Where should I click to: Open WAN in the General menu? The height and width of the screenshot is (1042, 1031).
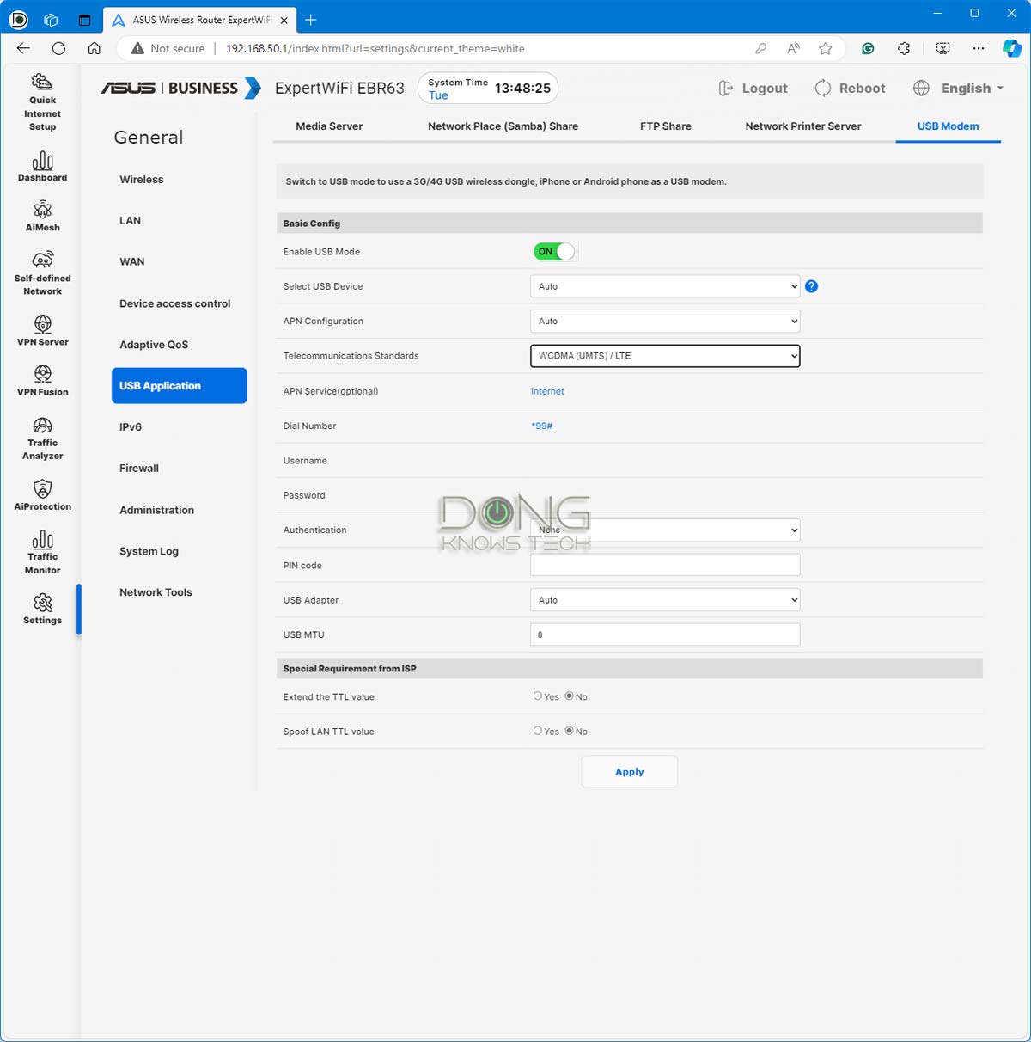131,261
